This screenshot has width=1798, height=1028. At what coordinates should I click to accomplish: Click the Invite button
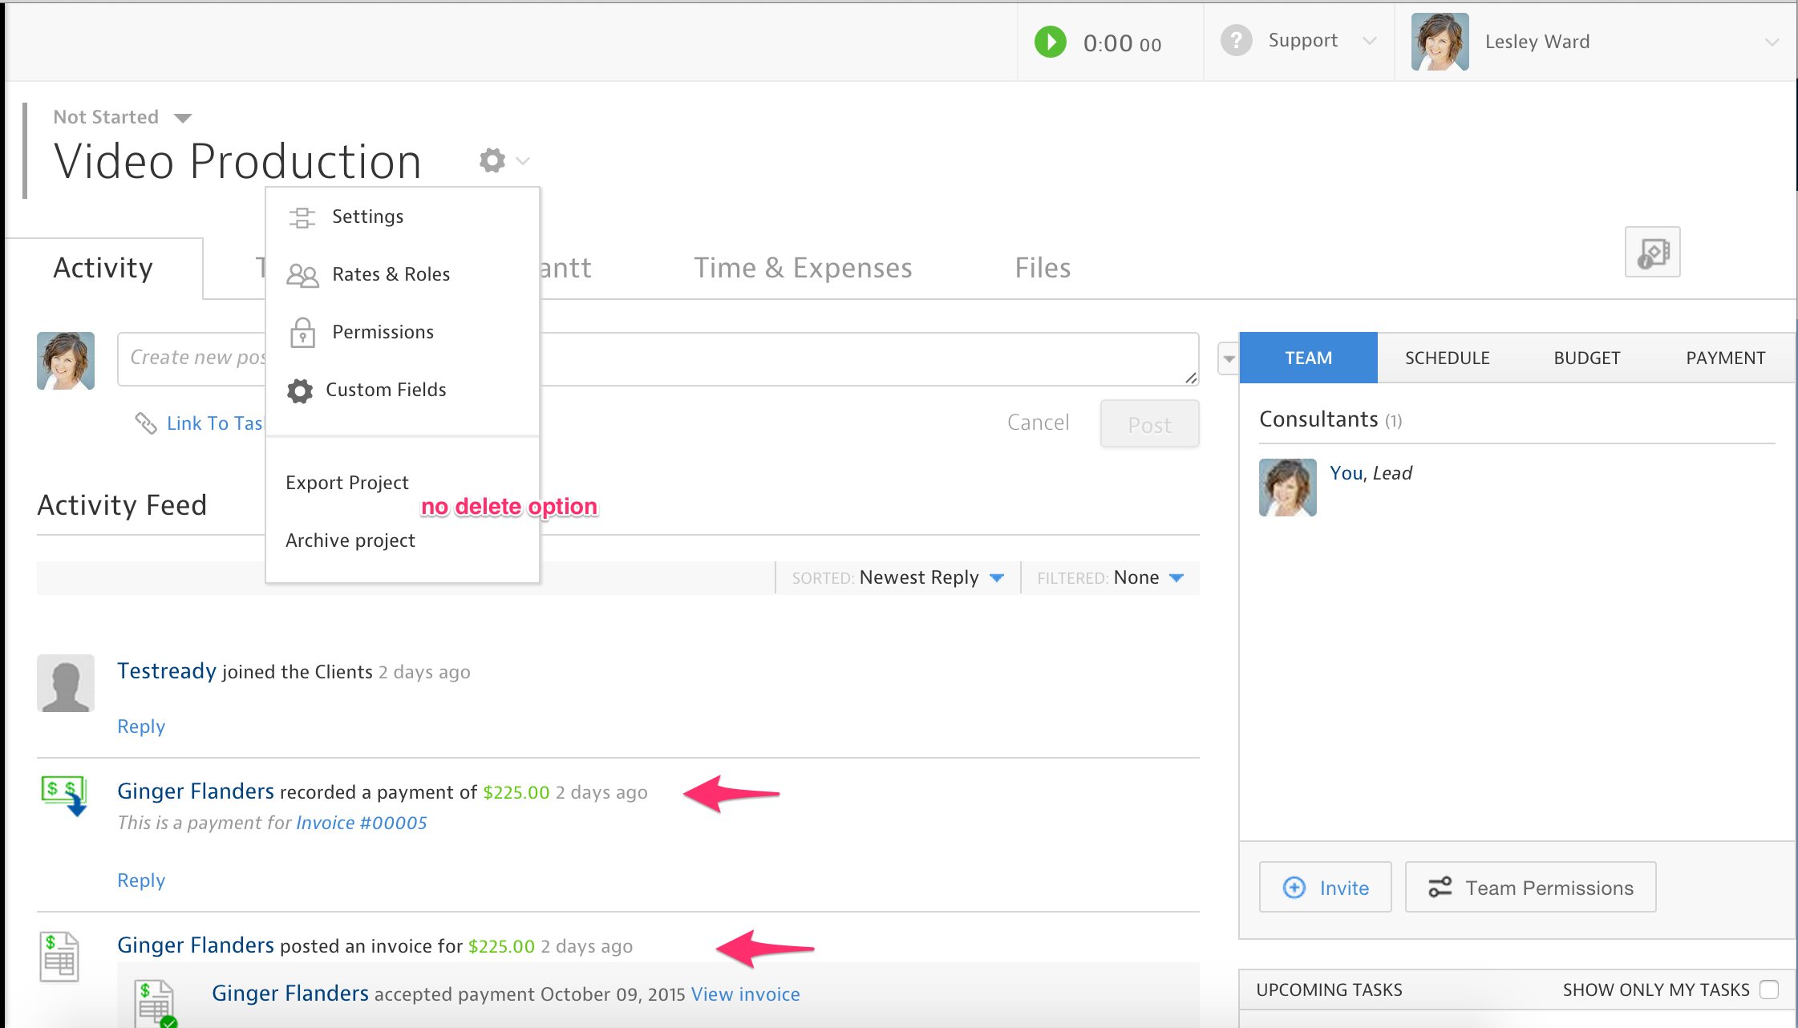[x=1326, y=888]
